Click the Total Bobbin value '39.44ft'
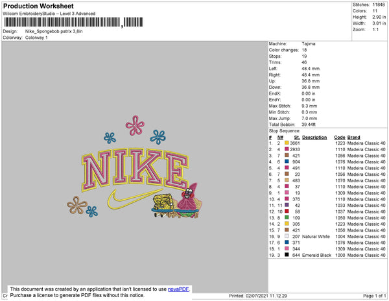Screen dimensions: 389x301 tap(309, 125)
